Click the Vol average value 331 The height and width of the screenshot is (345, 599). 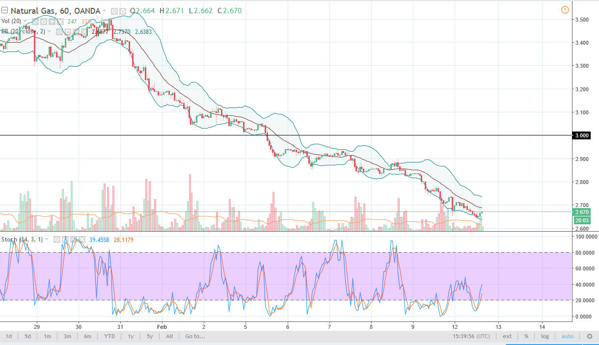point(86,21)
